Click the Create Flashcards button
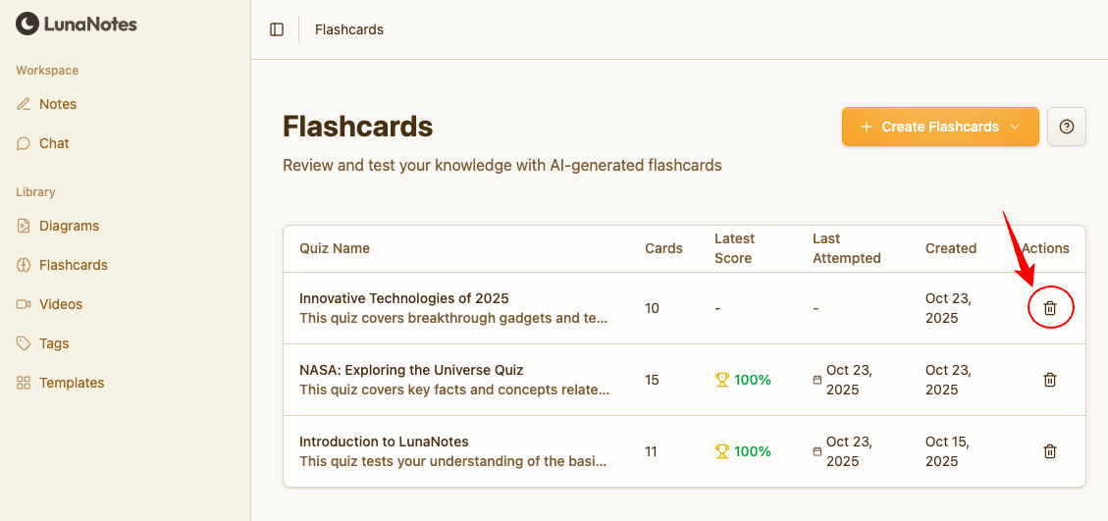 (928, 127)
